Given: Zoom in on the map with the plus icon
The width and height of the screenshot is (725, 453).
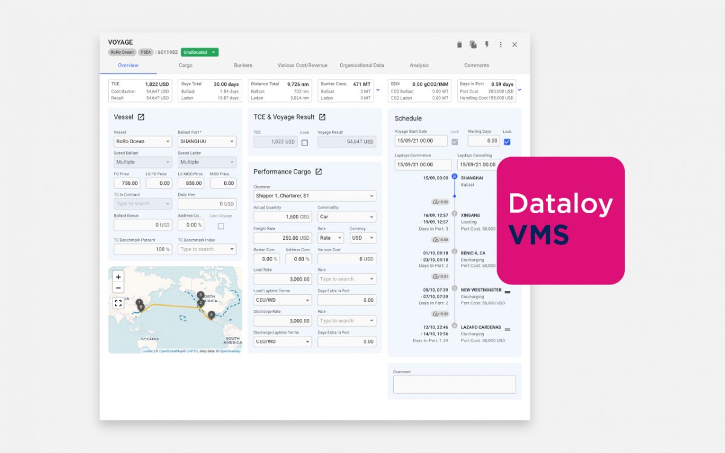Looking at the screenshot, I should (118, 277).
